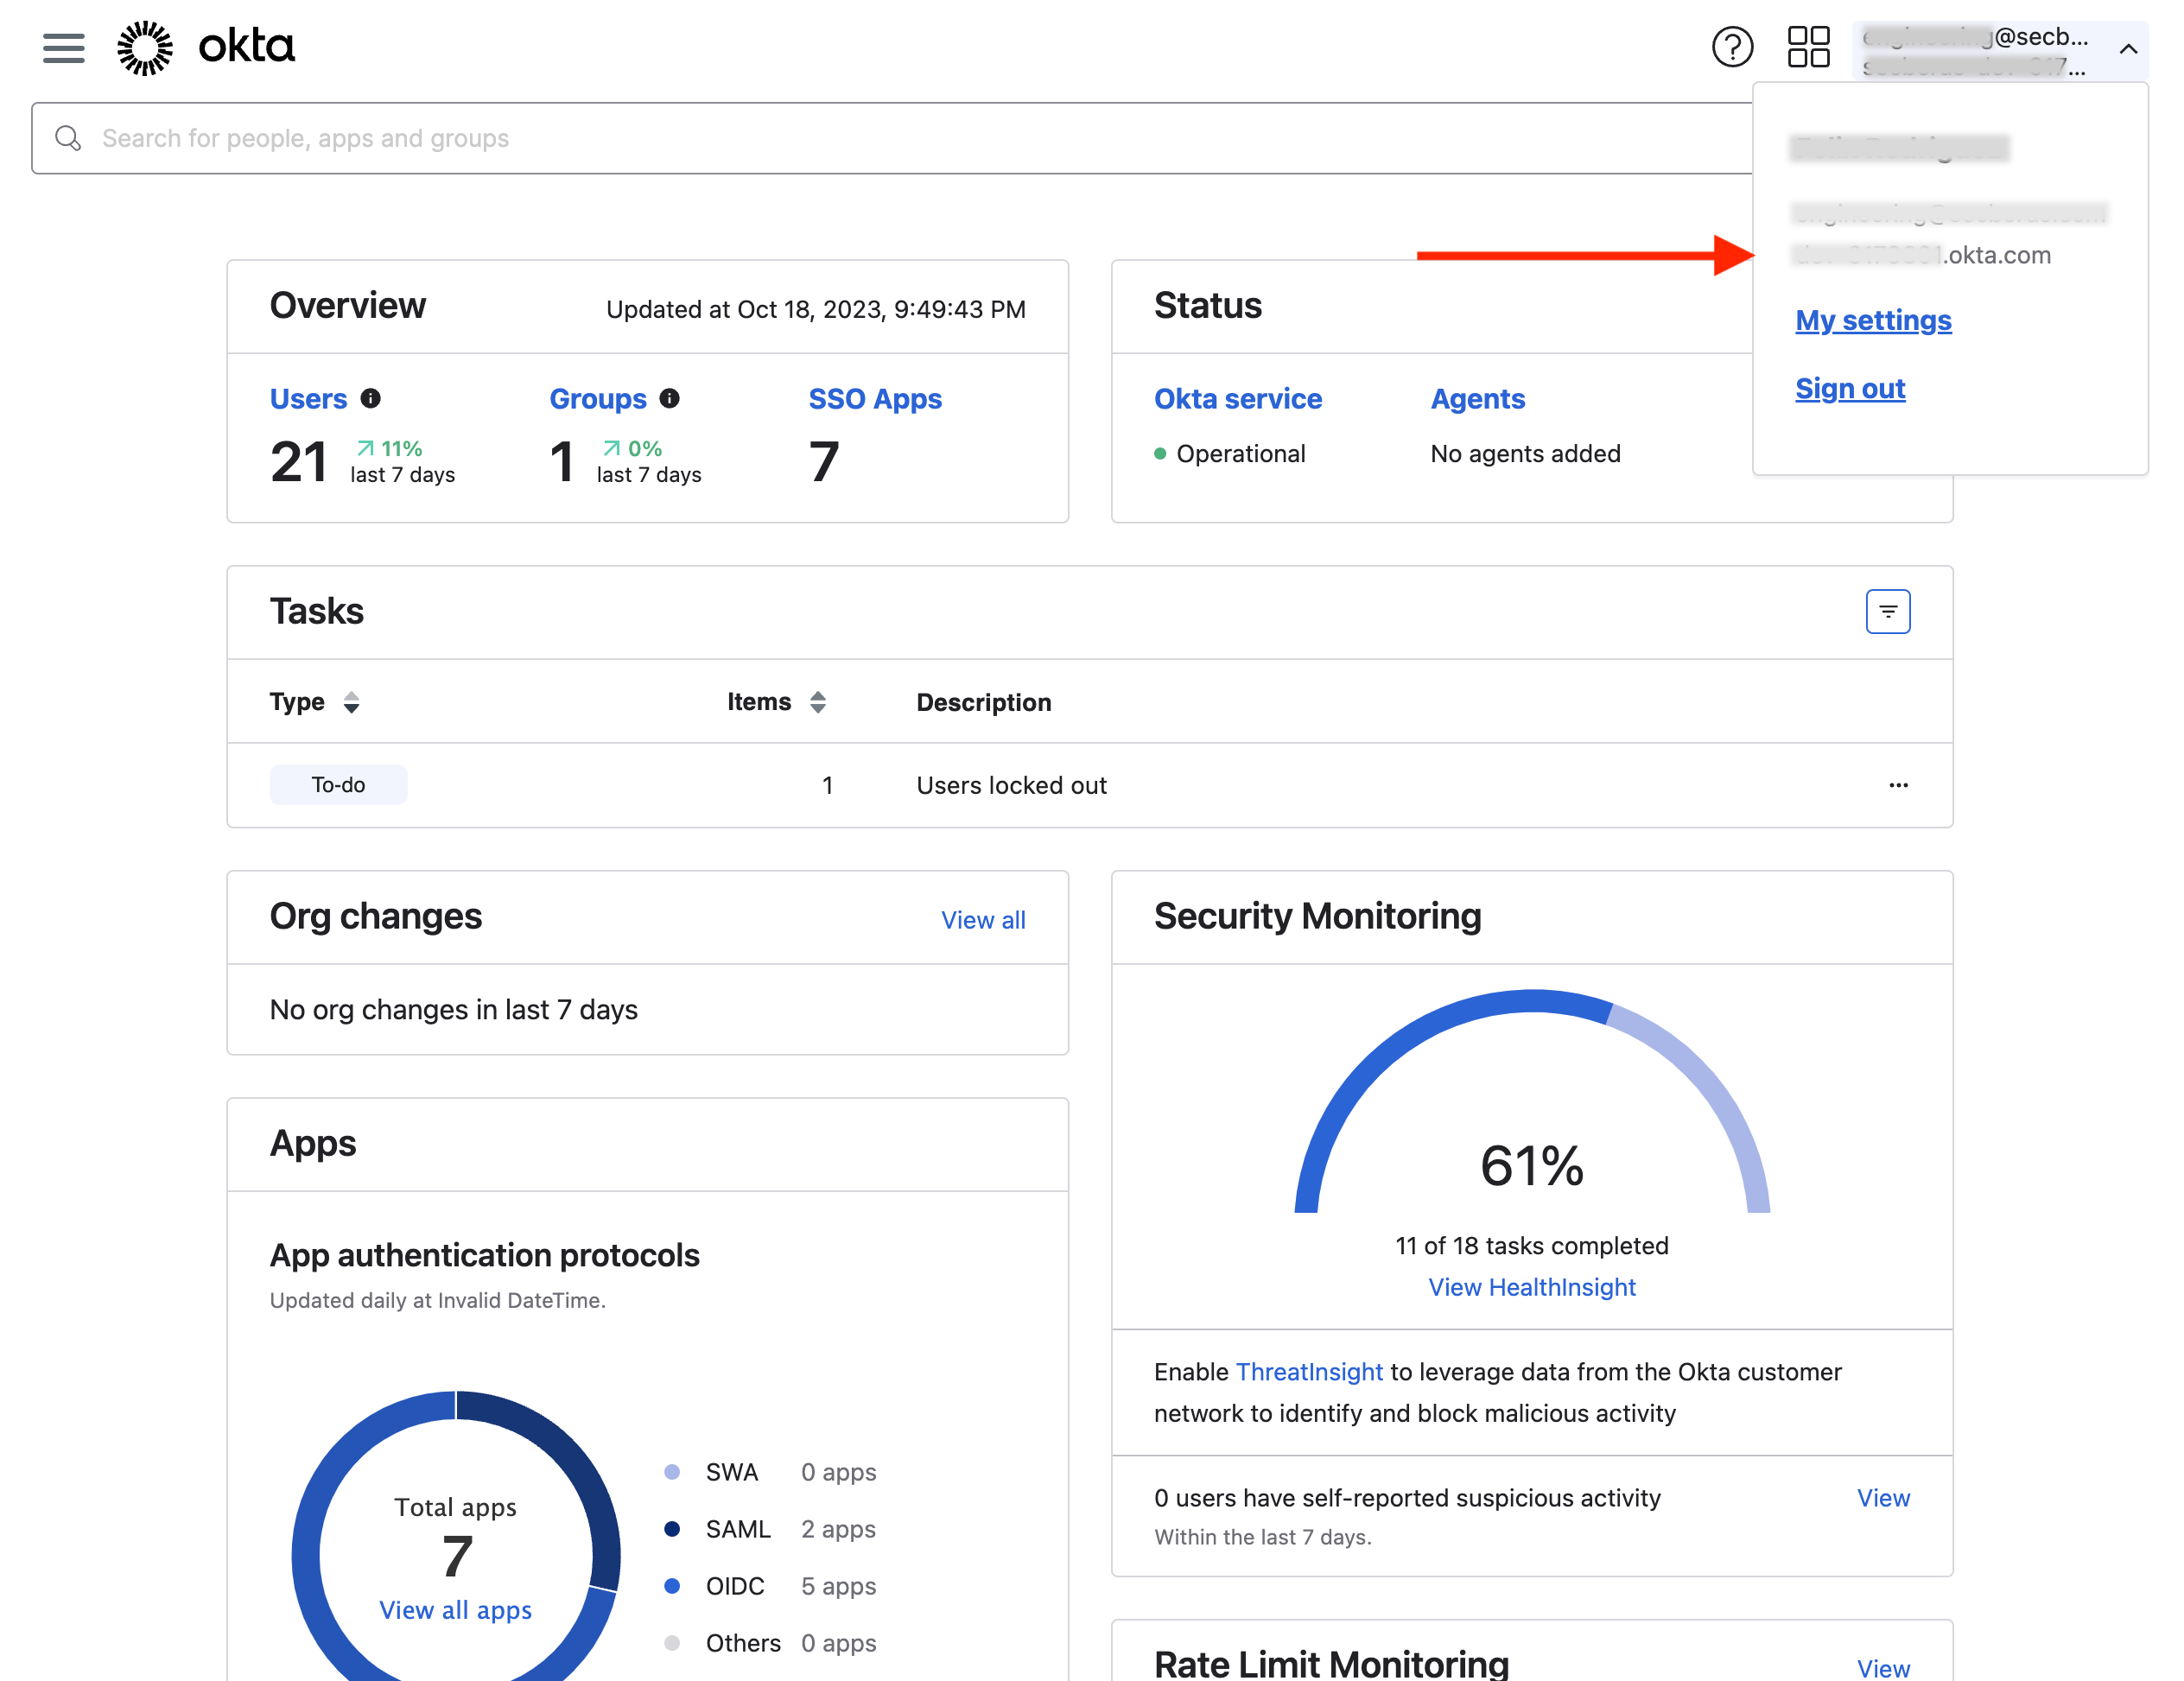Open the apps grid icon

click(x=1808, y=47)
